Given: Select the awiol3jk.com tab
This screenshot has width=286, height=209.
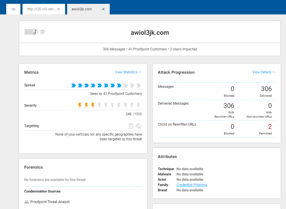Looking at the screenshot, I should [82, 9].
